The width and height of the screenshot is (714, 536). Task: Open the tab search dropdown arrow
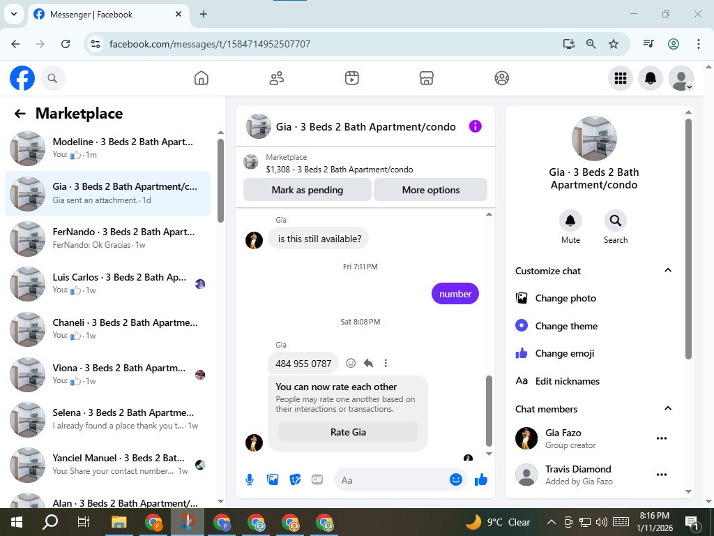click(14, 14)
